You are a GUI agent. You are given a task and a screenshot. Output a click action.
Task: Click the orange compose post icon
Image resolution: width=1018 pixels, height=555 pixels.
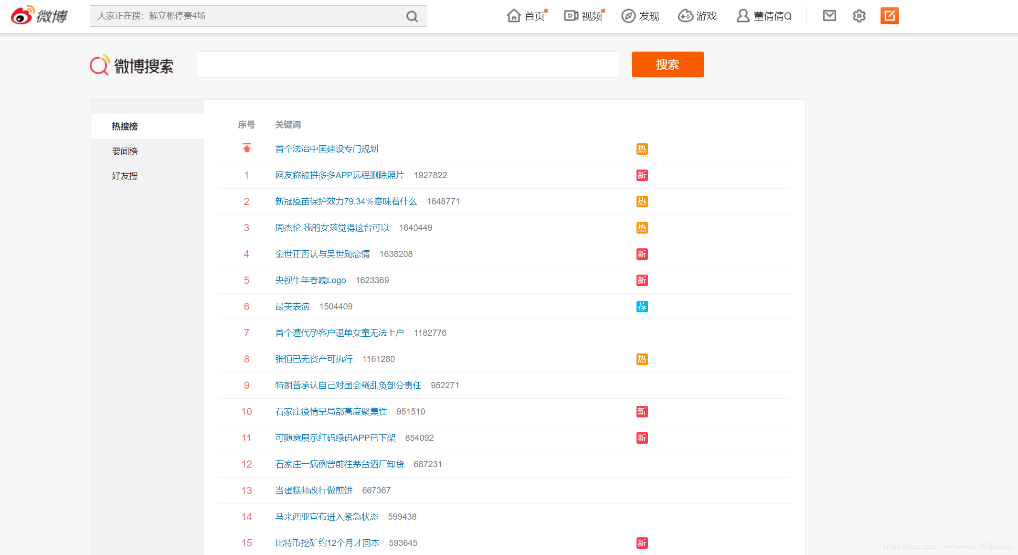(889, 16)
